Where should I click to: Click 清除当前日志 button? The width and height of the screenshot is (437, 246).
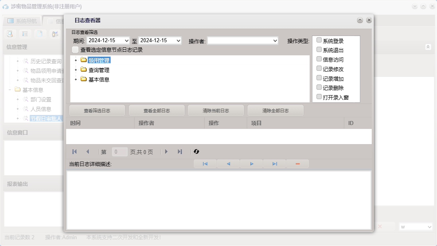click(216, 111)
